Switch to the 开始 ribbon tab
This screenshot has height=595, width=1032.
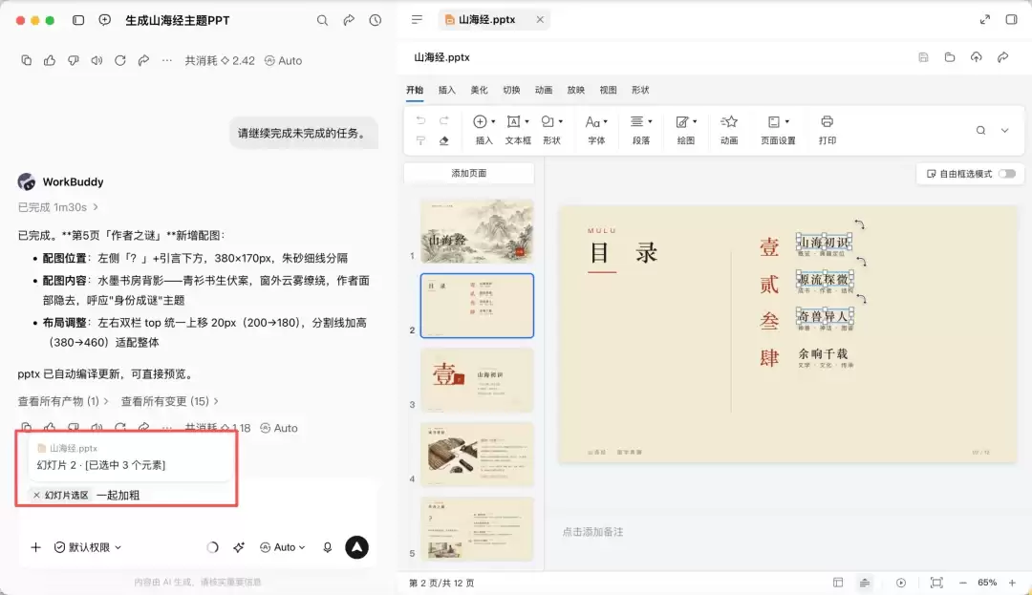click(x=415, y=90)
